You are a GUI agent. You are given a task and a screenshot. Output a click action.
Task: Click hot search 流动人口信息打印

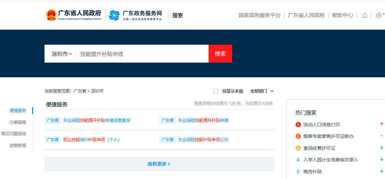pos(321,125)
